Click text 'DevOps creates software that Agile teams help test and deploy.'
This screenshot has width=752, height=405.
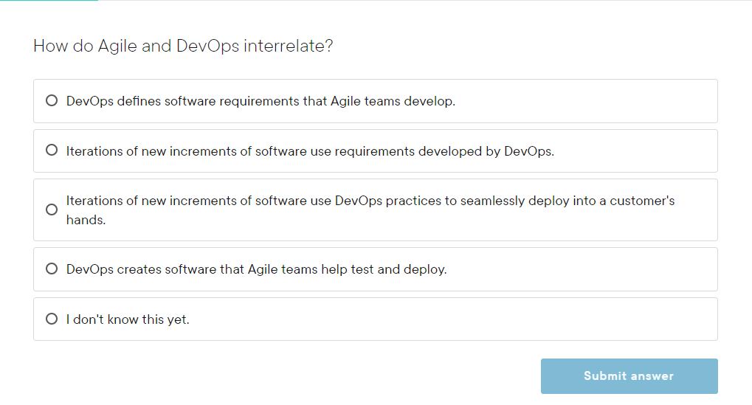256,269
